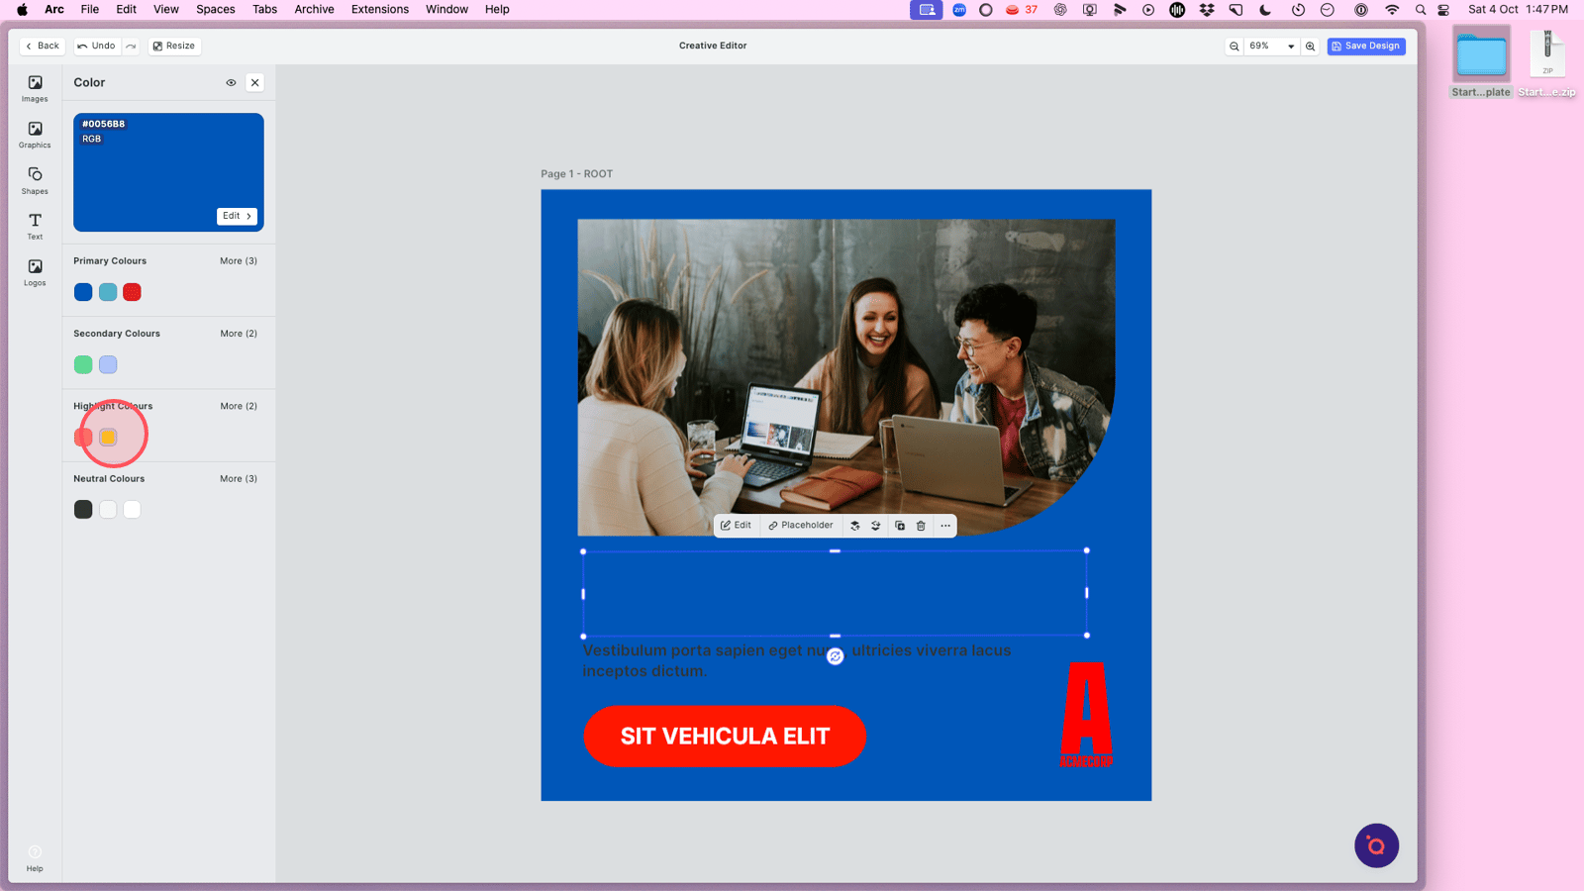Select the Text tool in the sidebar
Image resolution: width=1584 pixels, height=891 pixels.
point(35,227)
